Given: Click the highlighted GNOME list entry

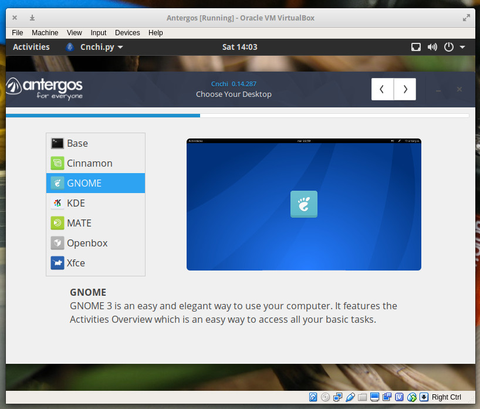Looking at the screenshot, I should [95, 183].
